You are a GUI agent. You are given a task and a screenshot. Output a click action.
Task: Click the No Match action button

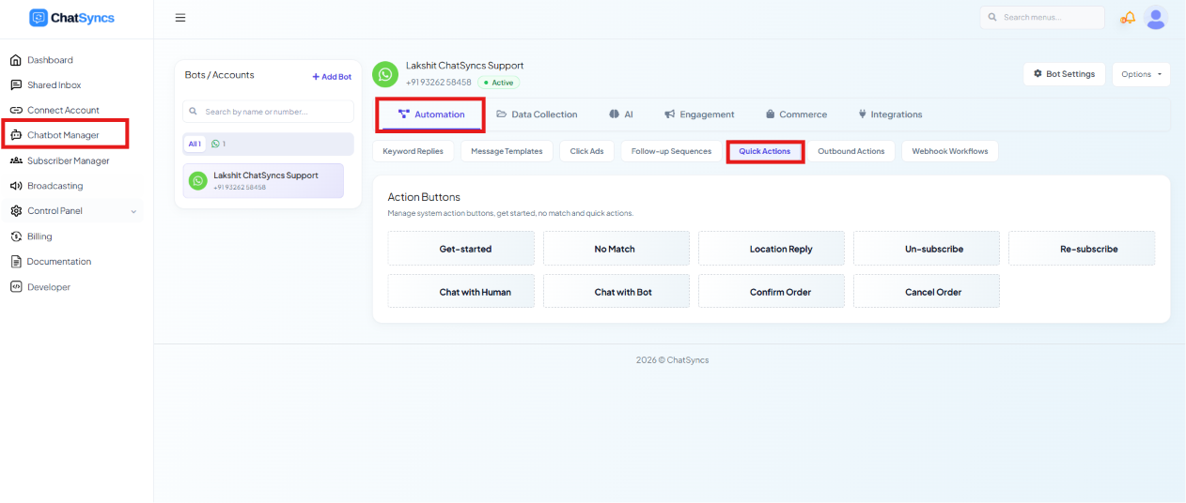(616, 249)
